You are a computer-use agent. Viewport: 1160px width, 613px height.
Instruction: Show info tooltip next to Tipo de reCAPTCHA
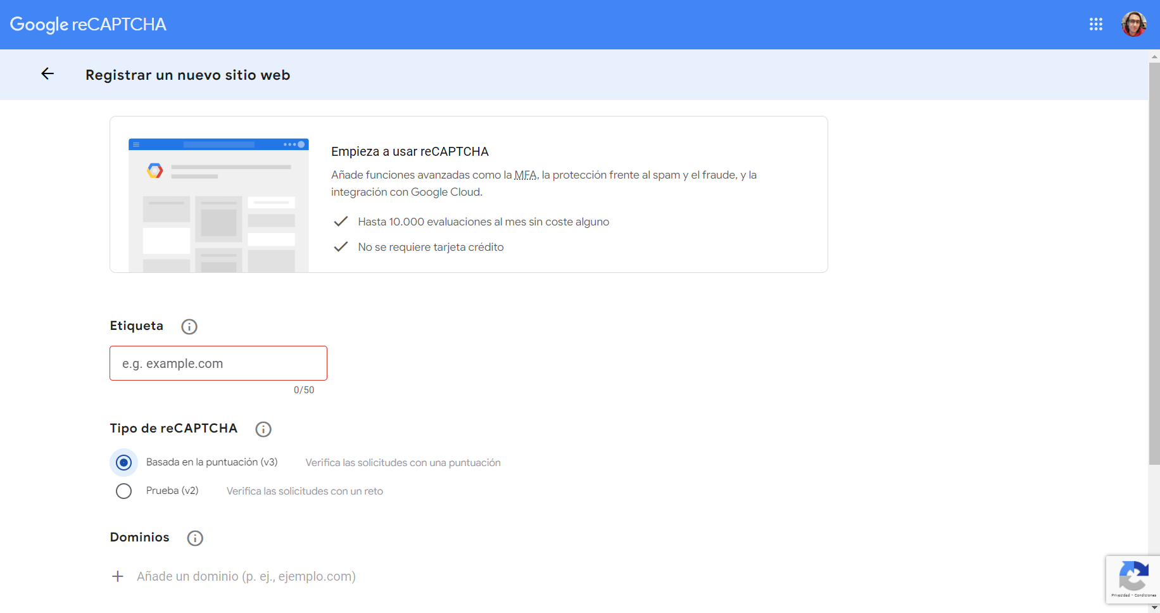pos(263,429)
